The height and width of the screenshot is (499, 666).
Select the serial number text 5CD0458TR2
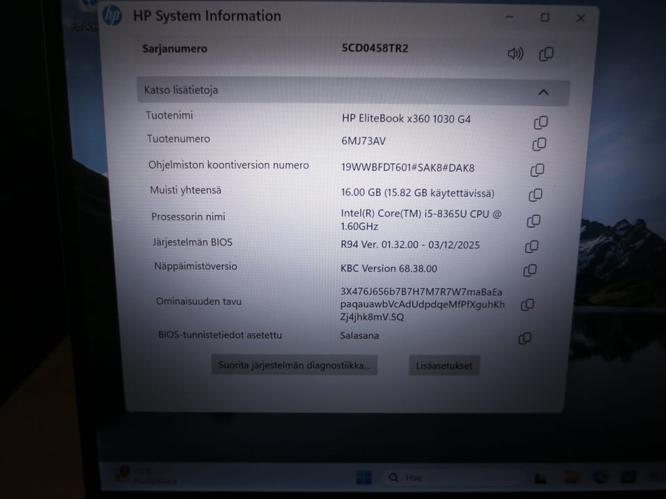375,49
